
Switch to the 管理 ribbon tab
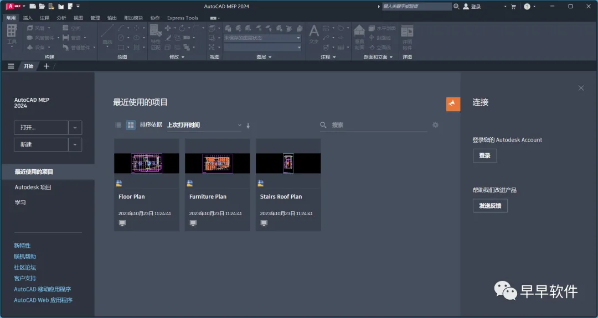(95, 18)
